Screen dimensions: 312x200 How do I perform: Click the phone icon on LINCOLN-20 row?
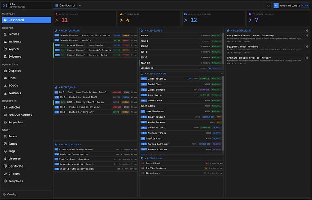click(209, 68)
